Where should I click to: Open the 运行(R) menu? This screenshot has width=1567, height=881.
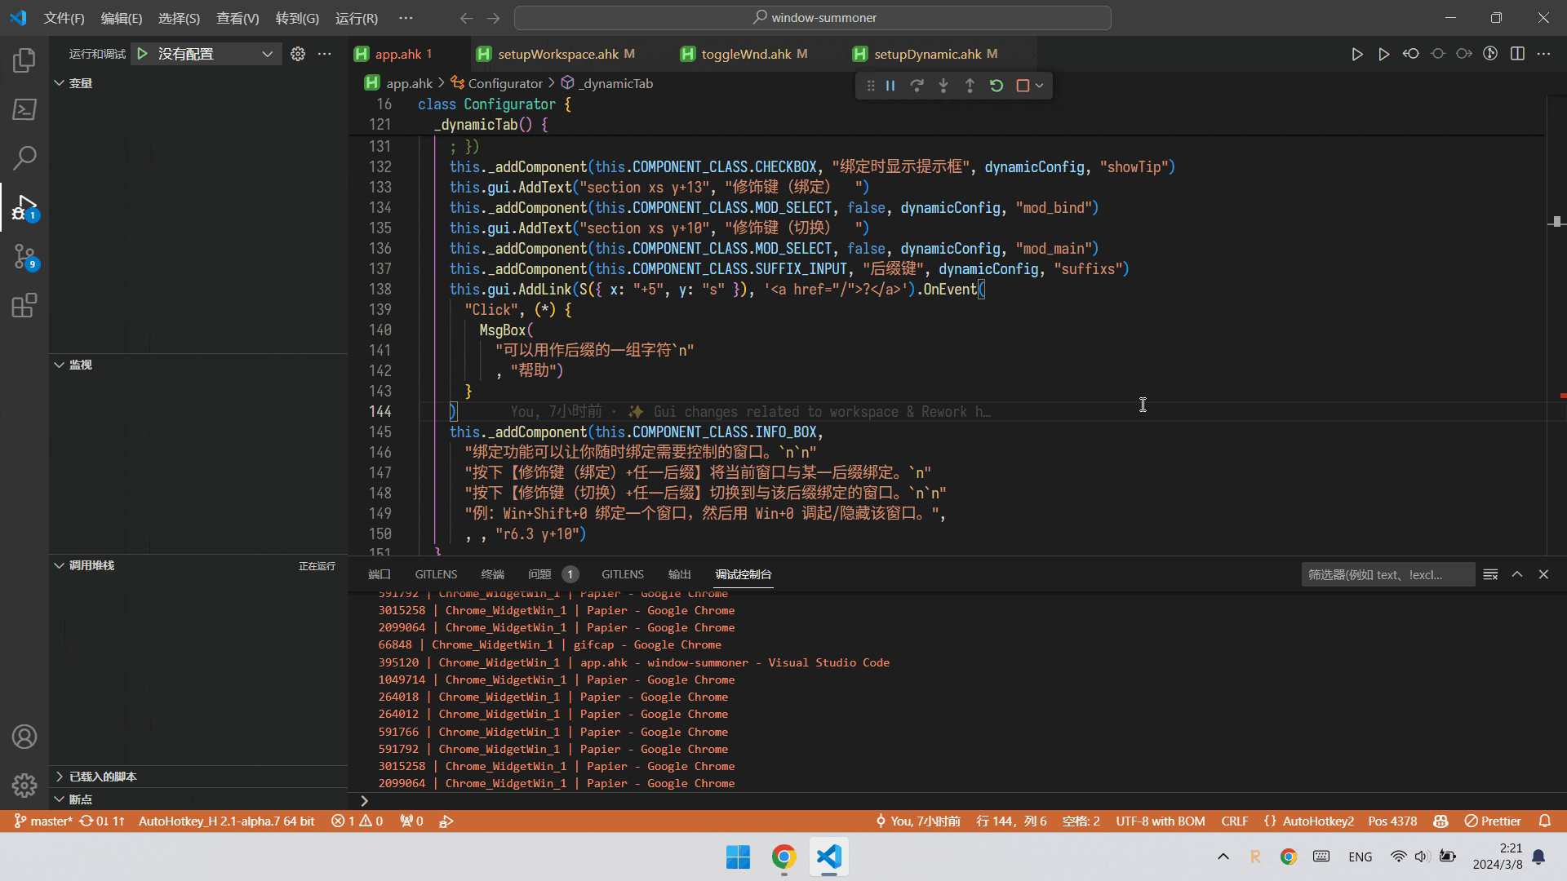356,18
